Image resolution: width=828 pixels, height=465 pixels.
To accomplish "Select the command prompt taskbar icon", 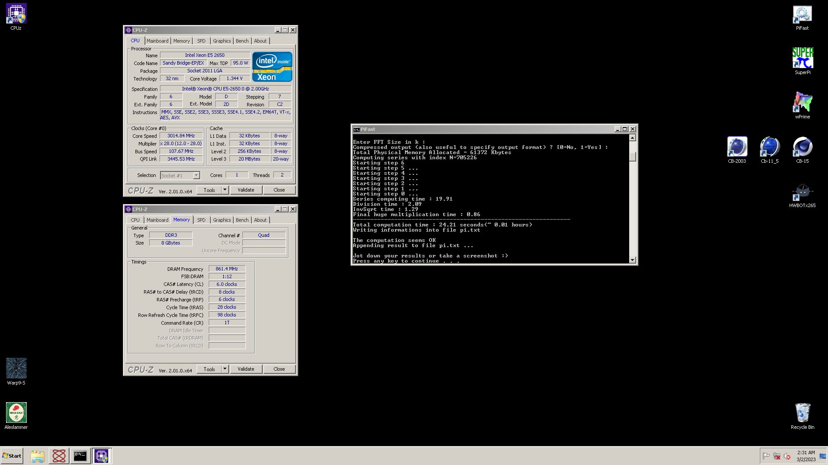I will click(80, 456).
